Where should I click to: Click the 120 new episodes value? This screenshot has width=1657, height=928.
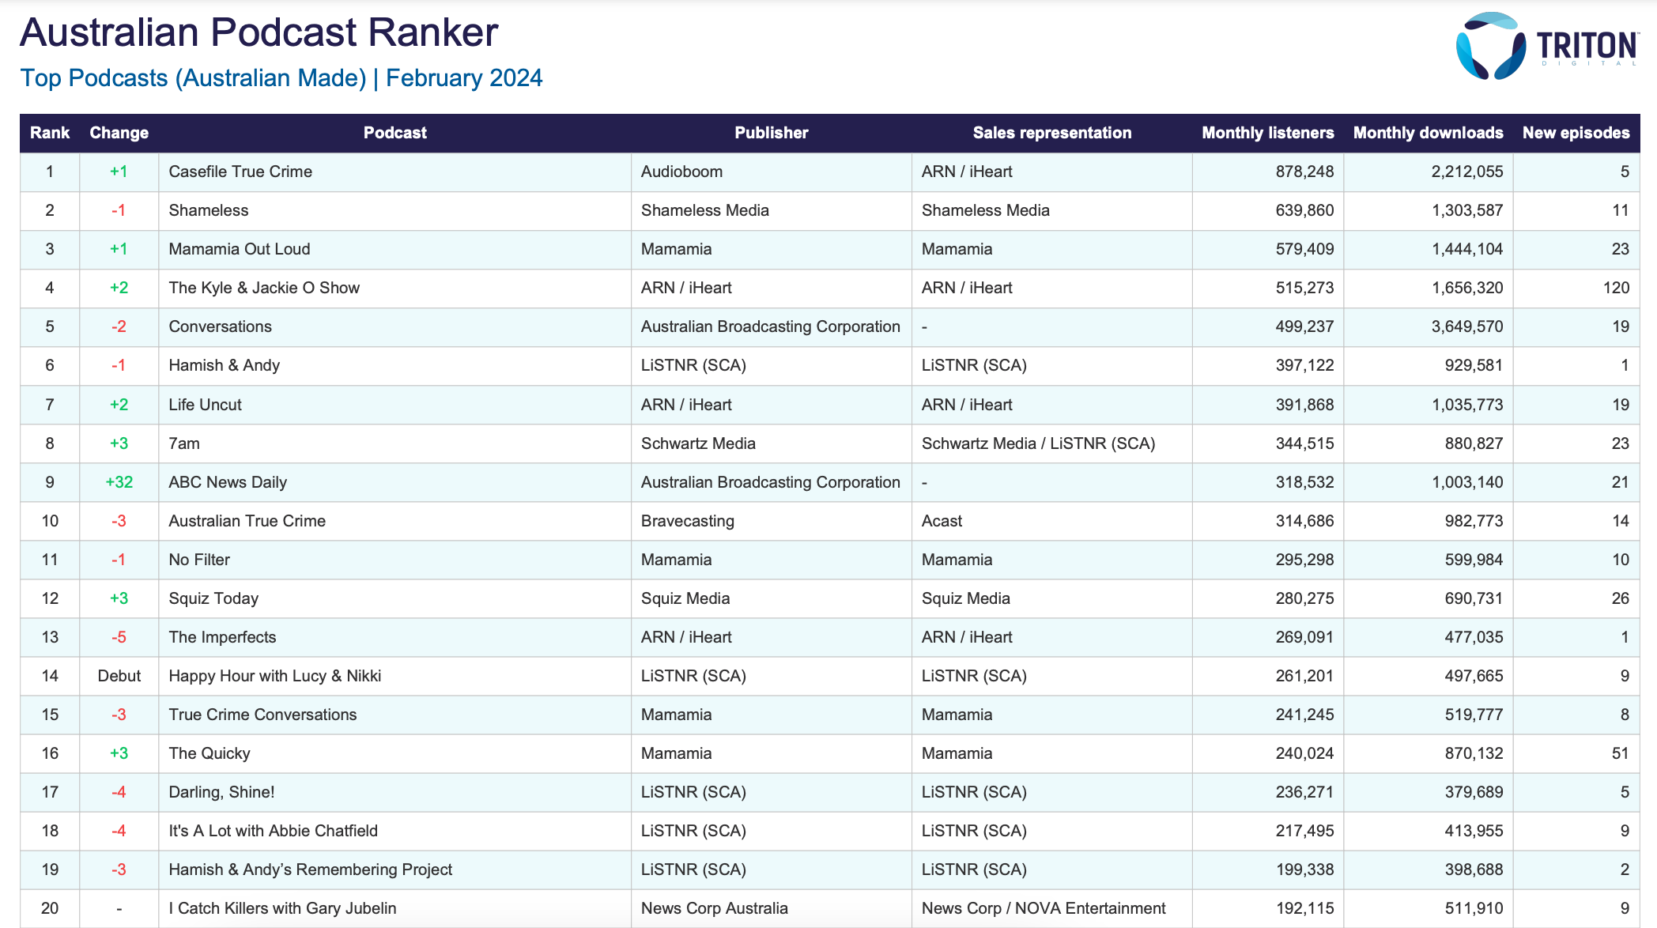tap(1617, 288)
